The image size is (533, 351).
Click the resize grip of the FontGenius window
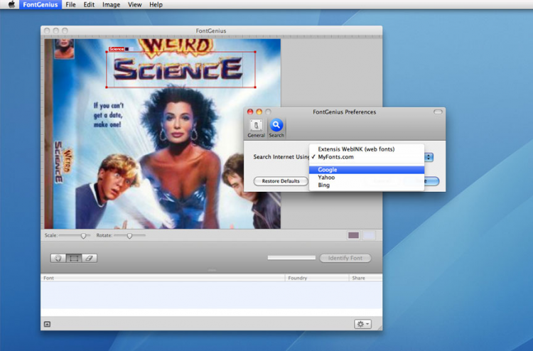[x=379, y=328]
